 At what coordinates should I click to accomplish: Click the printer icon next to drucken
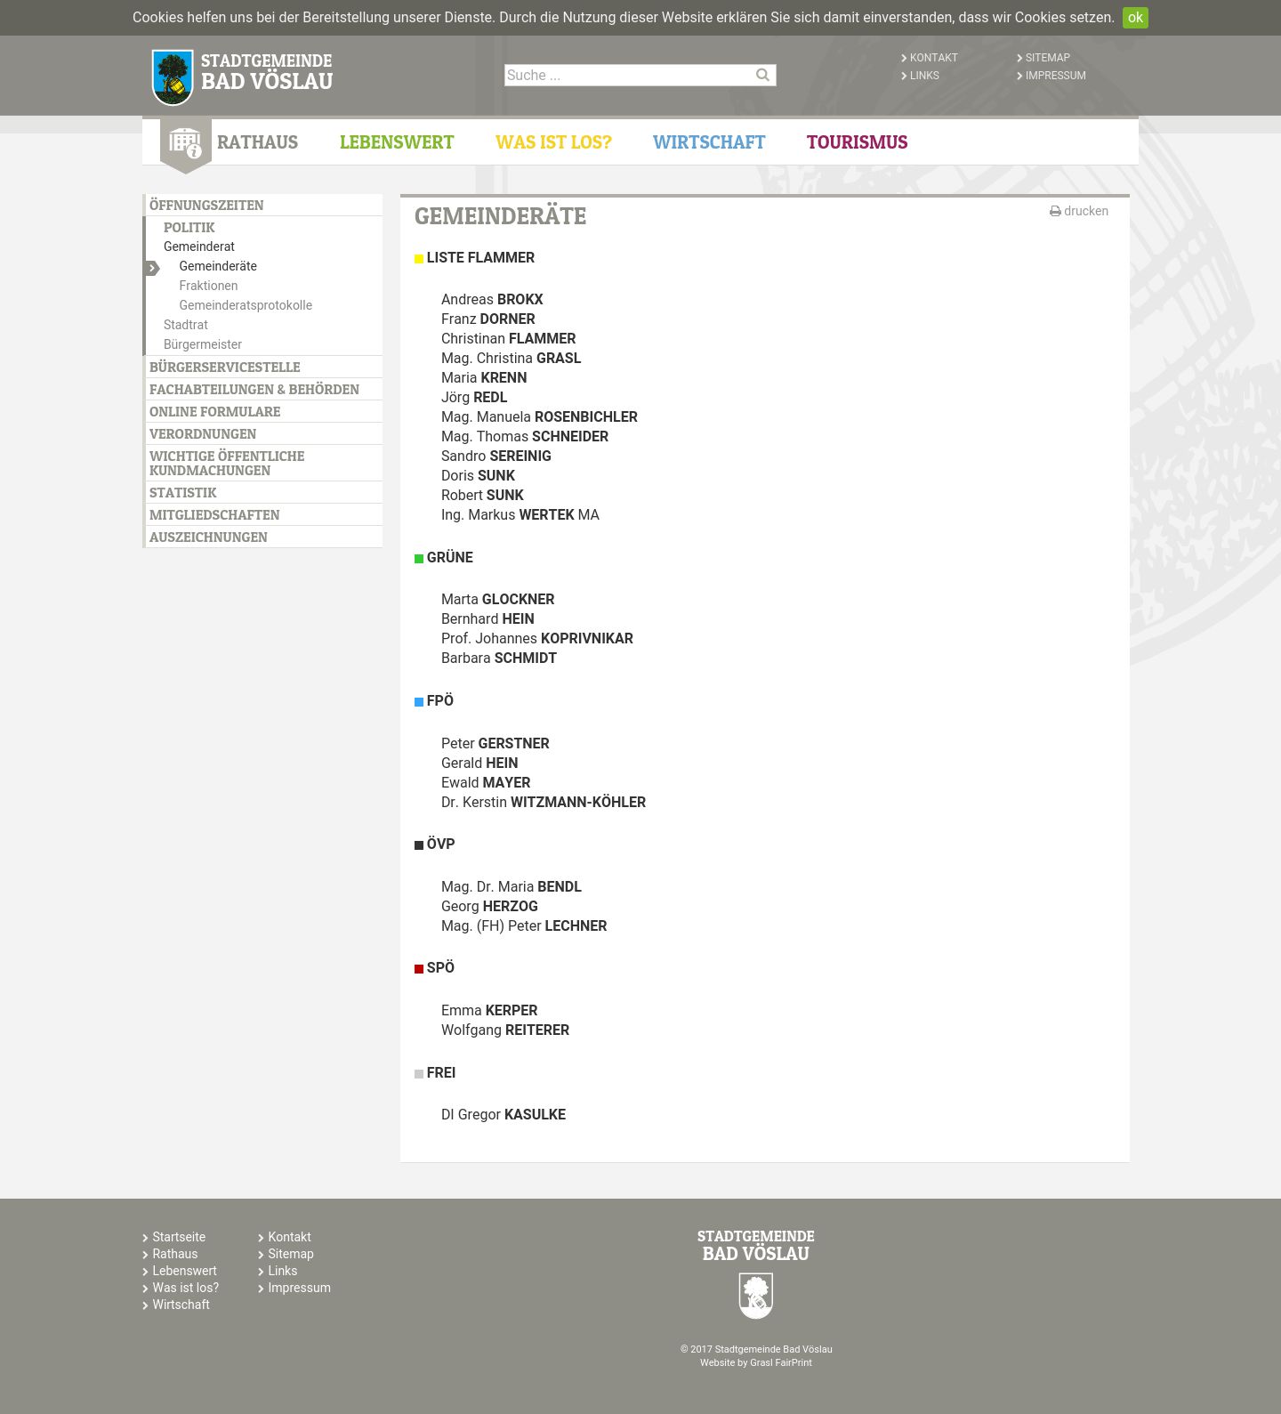1055,212
